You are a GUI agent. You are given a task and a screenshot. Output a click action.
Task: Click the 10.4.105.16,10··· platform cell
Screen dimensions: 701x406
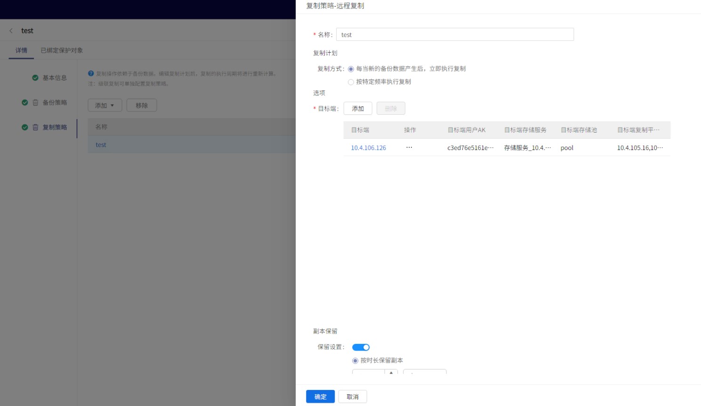640,148
